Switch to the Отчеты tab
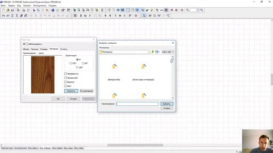Screen dimensions: 273x153 pos(64,49)
